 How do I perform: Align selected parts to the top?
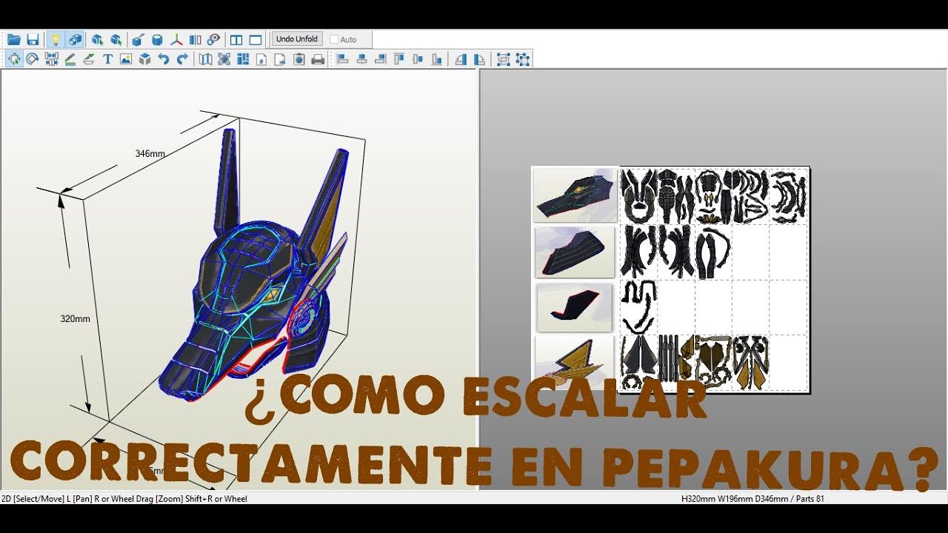400,59
